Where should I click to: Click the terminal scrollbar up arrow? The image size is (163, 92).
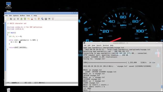click(162, 48)
